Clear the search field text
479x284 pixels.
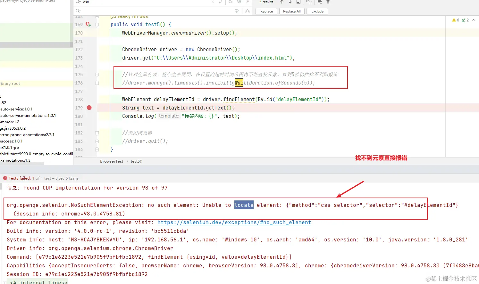(x=213, y=2)
